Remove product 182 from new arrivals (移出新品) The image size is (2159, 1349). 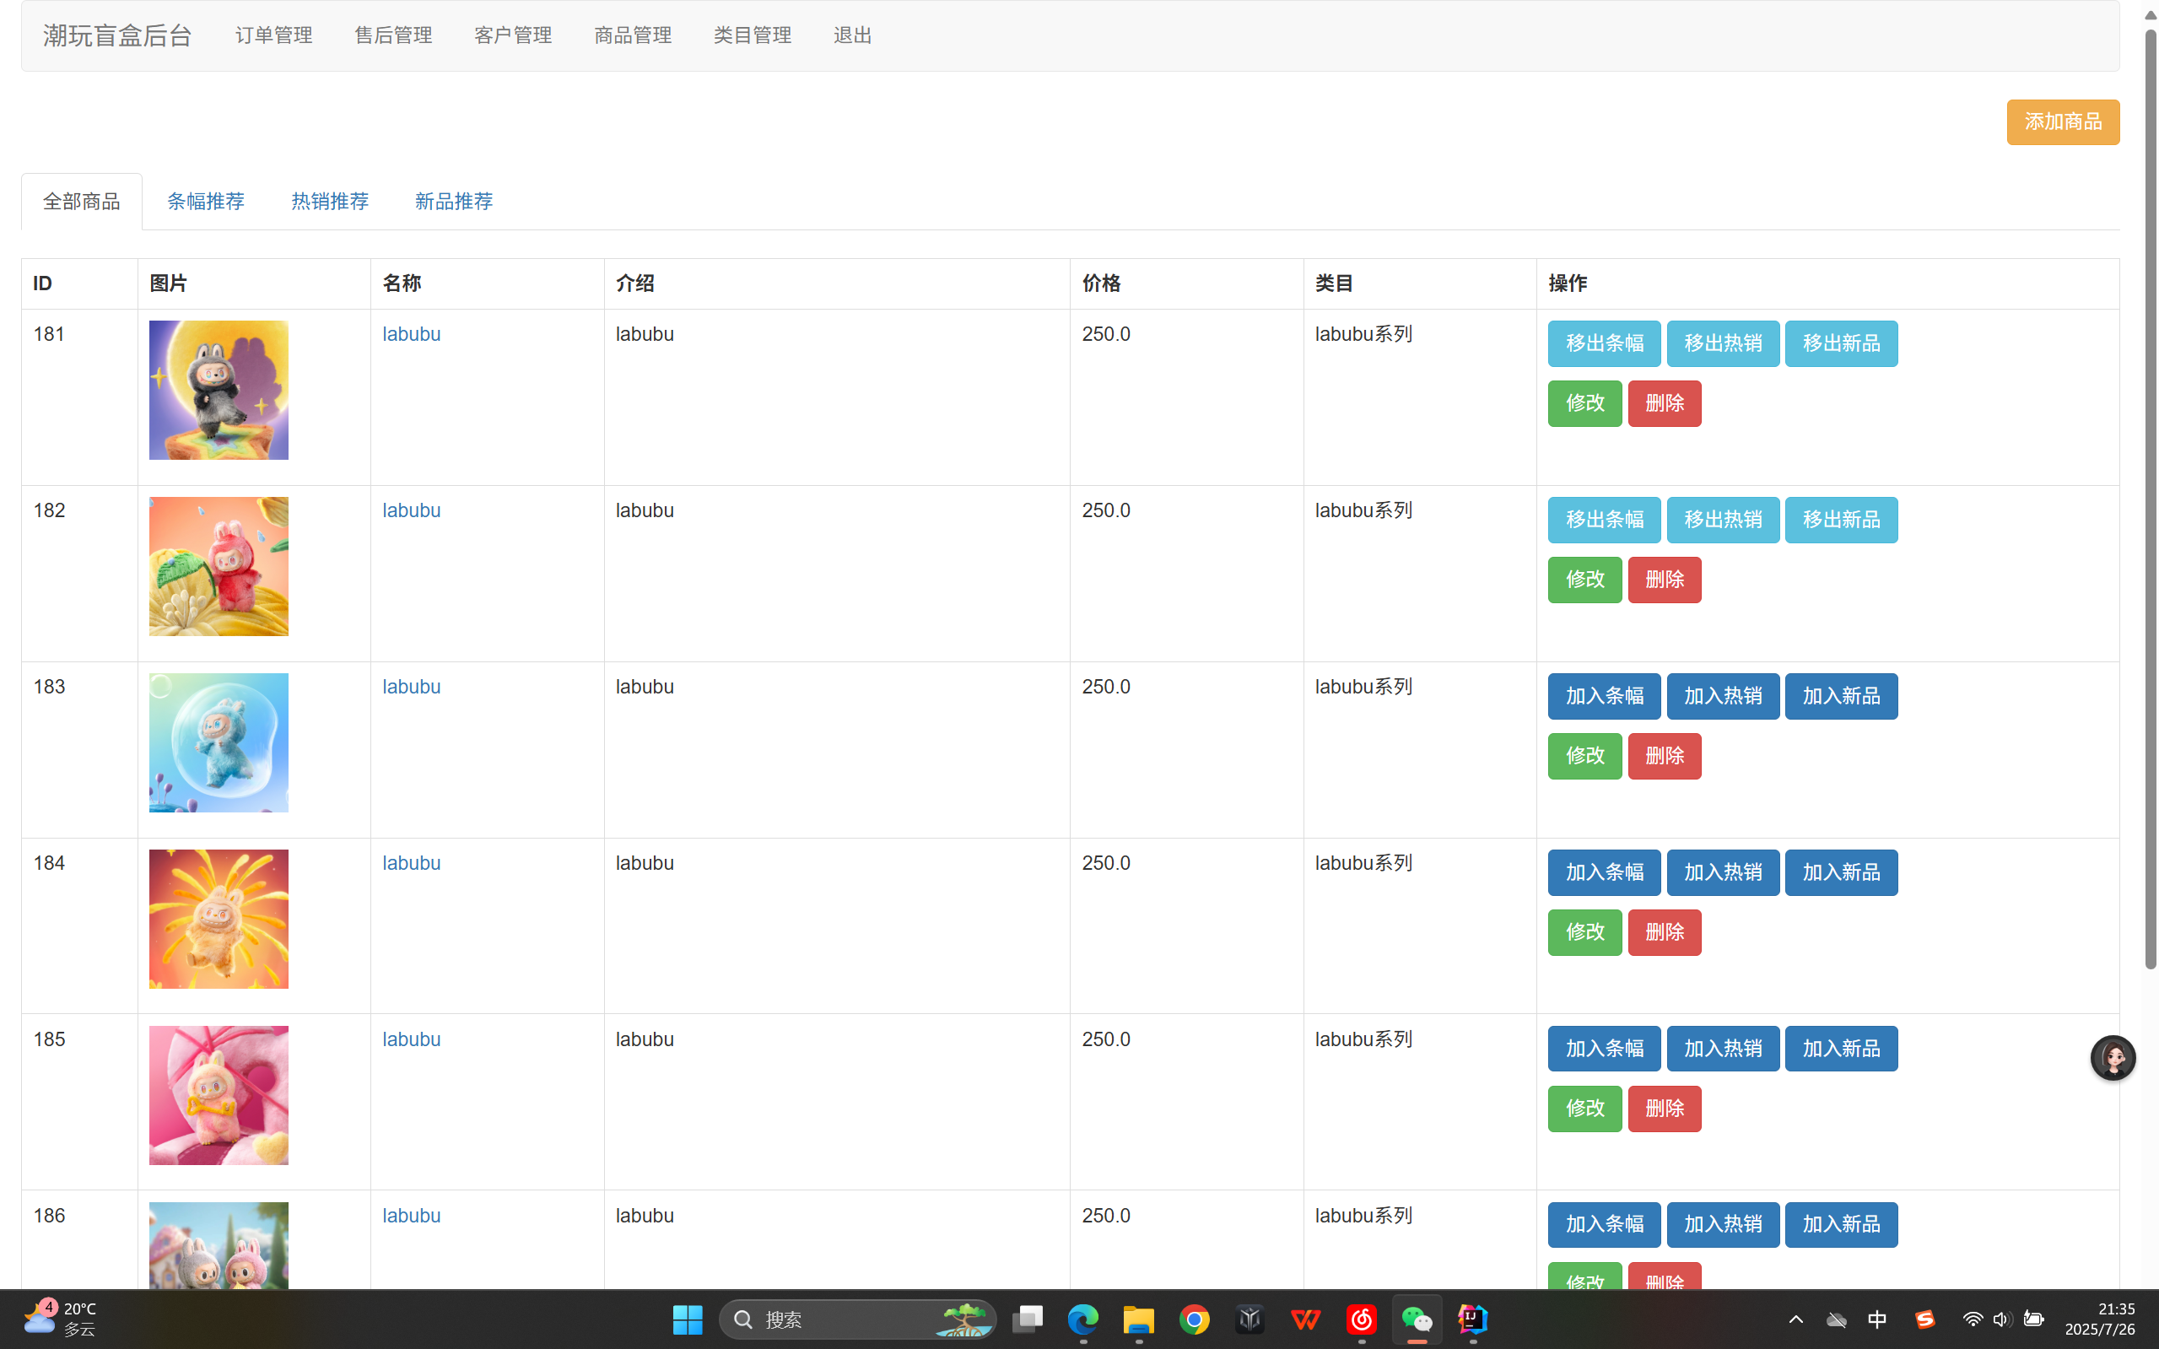pyautogui.click(x=1840, y=519)
